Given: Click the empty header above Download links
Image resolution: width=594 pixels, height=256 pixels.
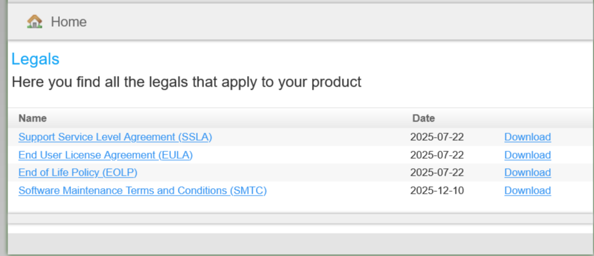Looking at the screenshot, I should tap(527, 118).
